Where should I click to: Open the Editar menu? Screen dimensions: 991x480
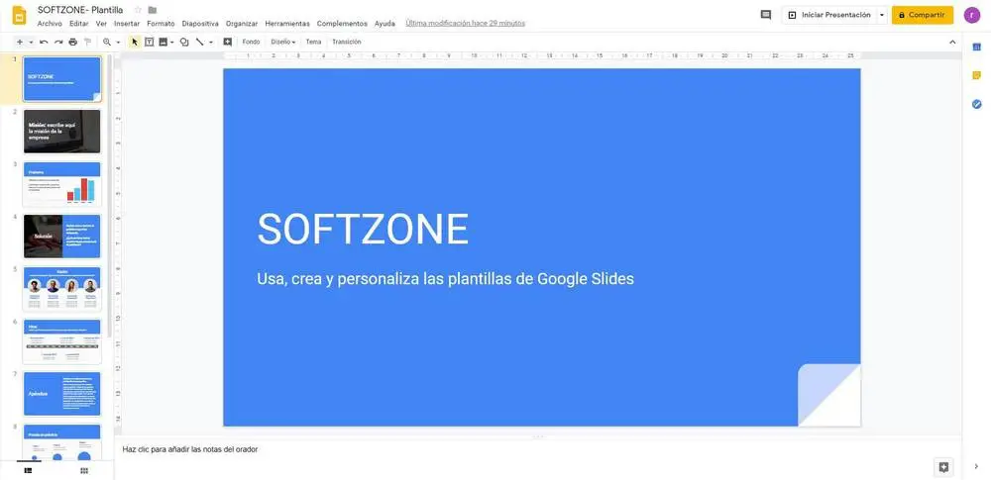coord(79,24)
